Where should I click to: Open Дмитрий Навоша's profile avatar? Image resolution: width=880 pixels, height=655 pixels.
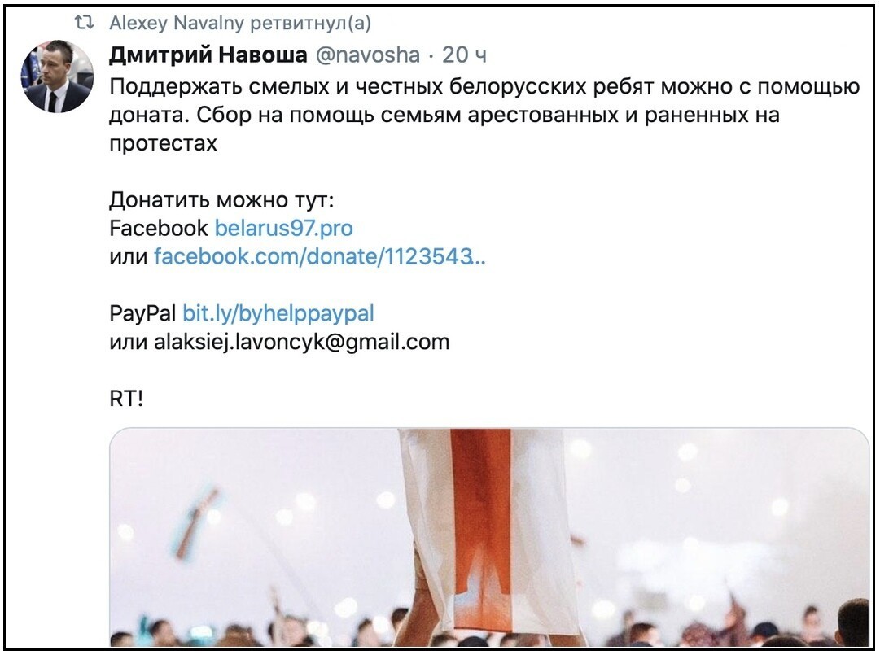[57, 76]
